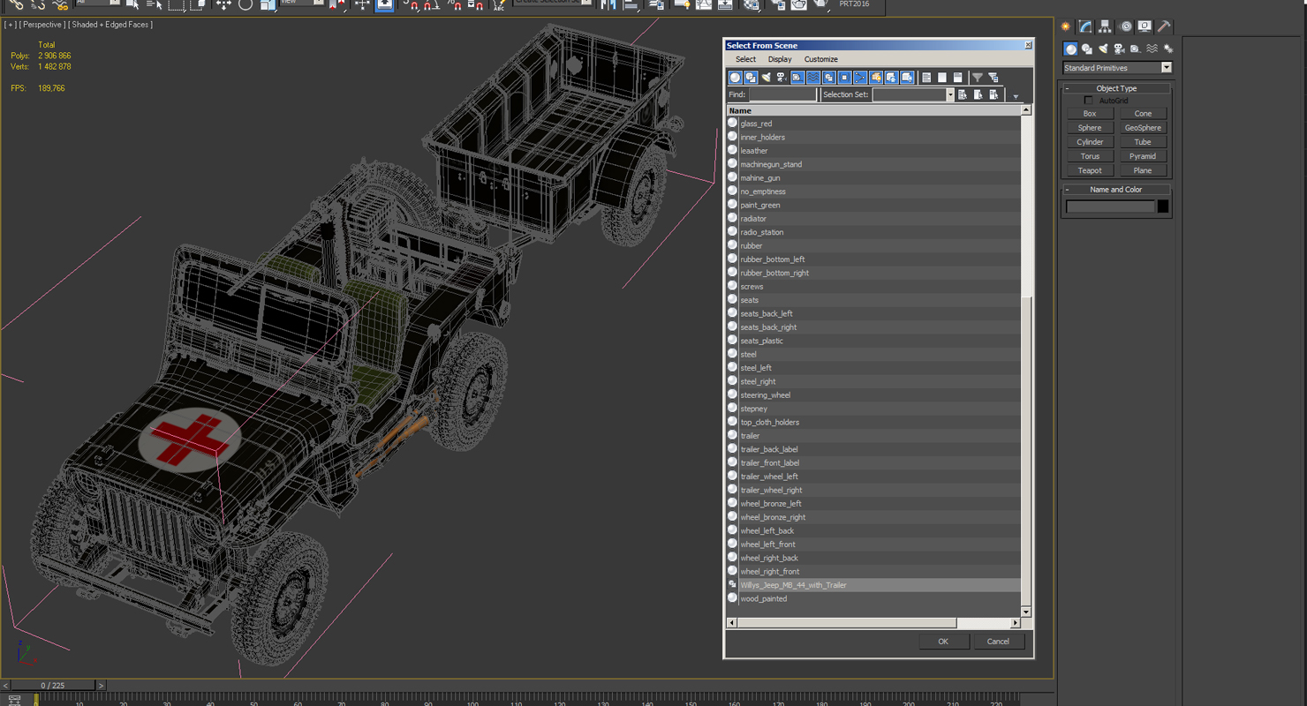Click the Pyramid primitive button

click(x=1143, y=156)
